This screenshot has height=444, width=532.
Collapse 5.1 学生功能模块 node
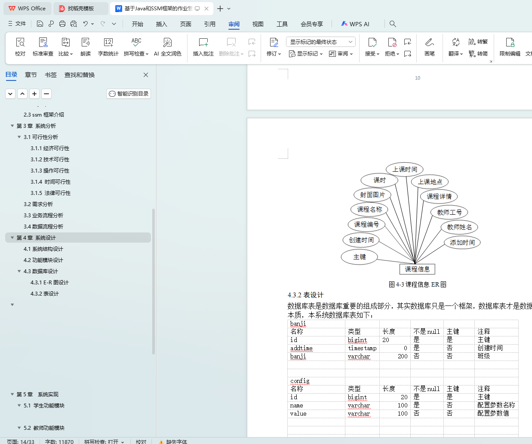pyautogui.click(x=19, y=405)
